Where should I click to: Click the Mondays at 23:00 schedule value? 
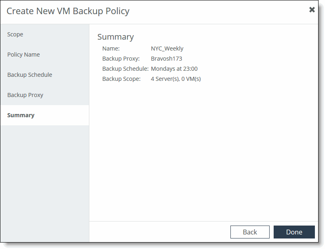[x=175, y=69]
